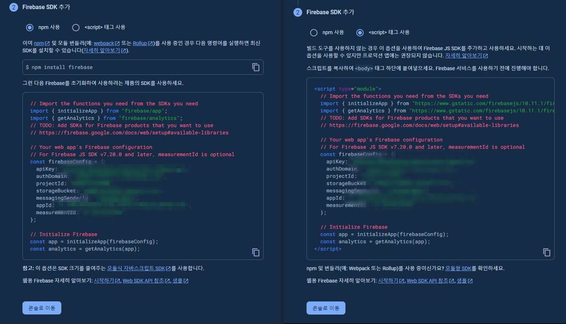566x324 pixels.
Task: Click 'const app = initializeApp(firebaseConfig);' in right panel
Action: (x=384, y=234)
